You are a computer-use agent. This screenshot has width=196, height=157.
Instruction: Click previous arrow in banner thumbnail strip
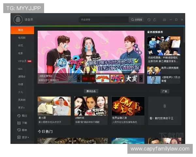pos(79,78)
